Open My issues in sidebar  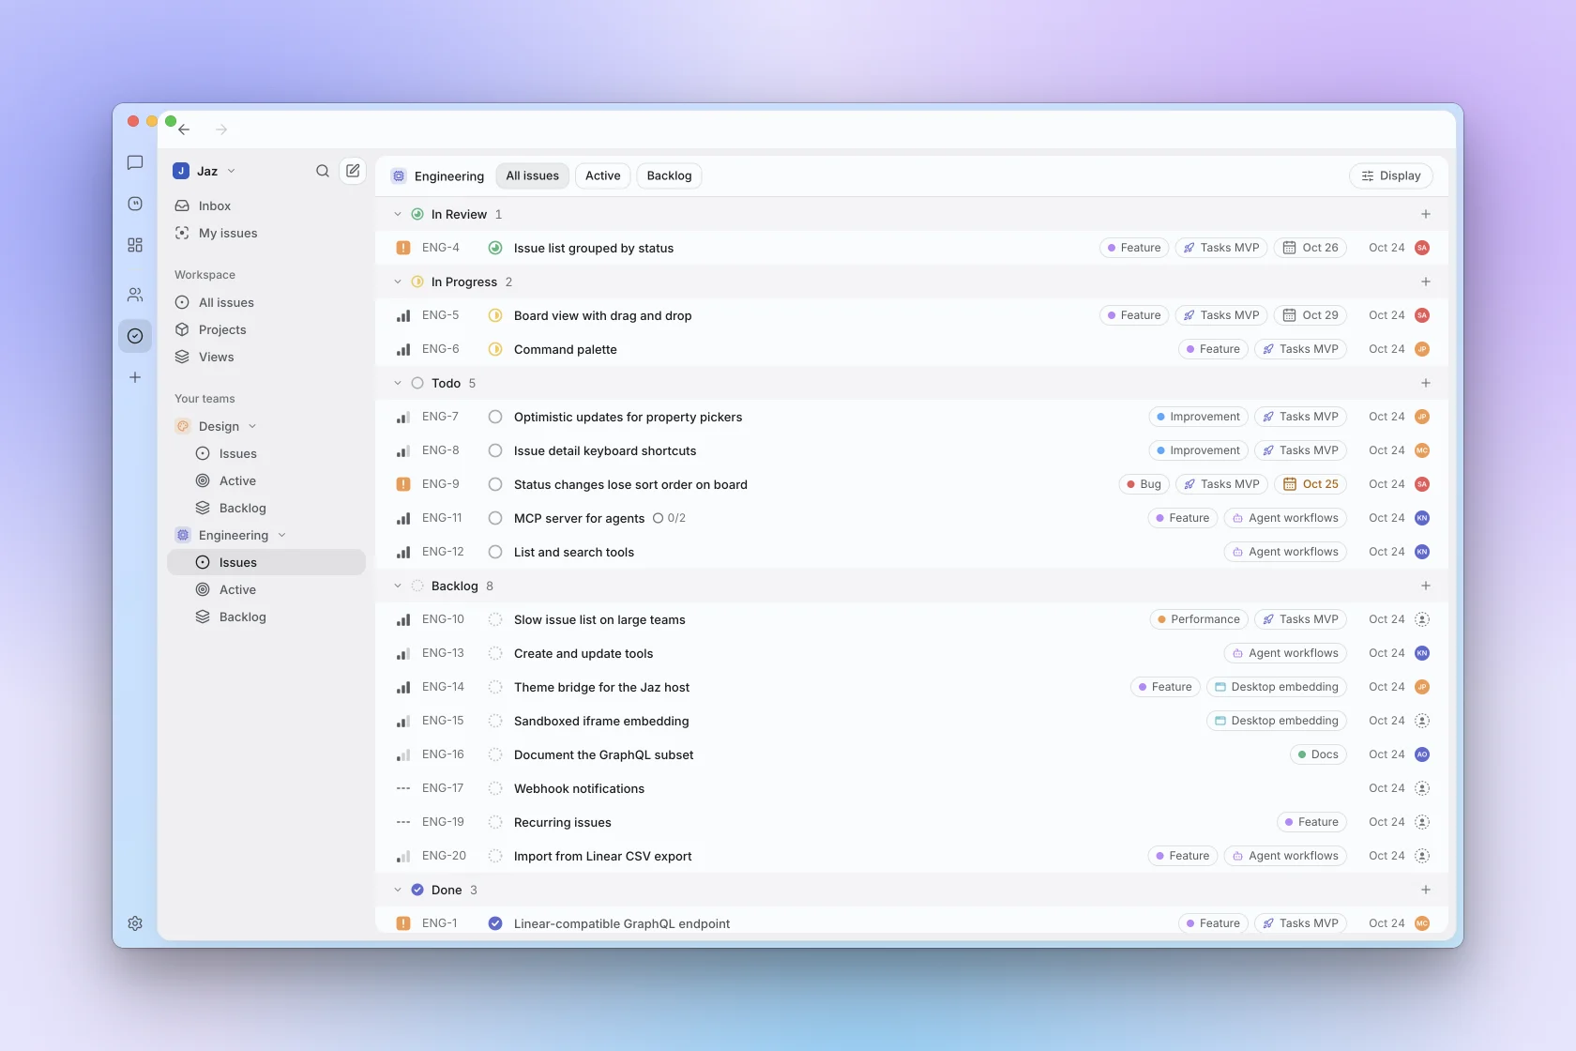[266, 233]
